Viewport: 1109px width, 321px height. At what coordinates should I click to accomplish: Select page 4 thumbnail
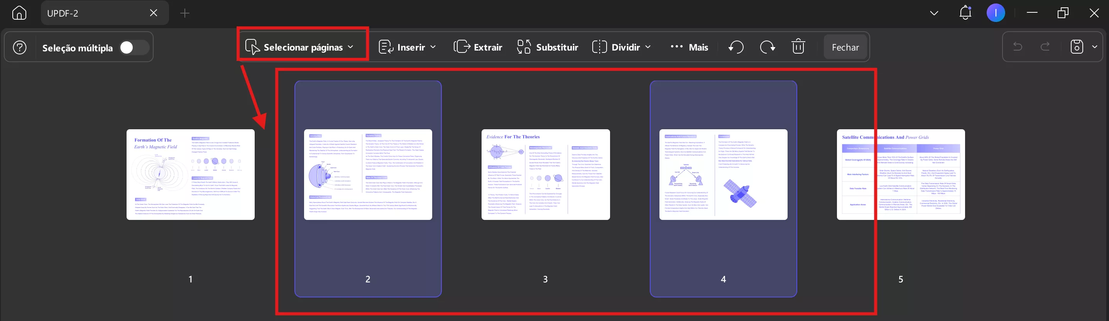tap(723, 174)
